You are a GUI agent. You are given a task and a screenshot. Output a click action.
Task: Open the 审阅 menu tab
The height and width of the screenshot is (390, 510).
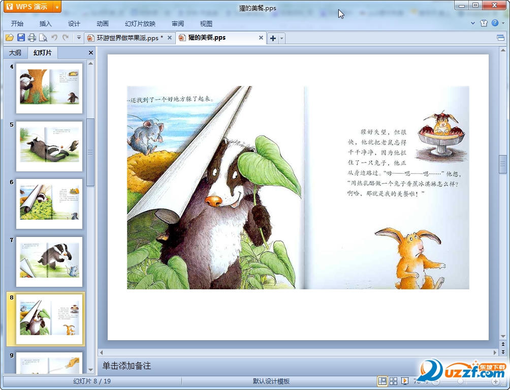click(178, 23)
